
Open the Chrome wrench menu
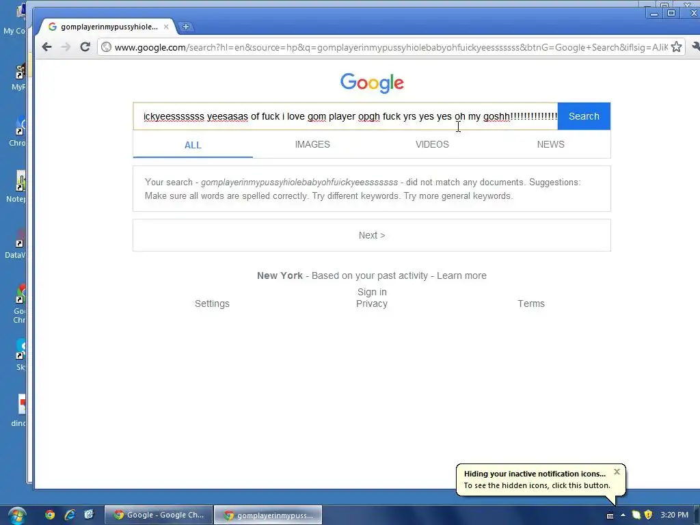(695, 46)
